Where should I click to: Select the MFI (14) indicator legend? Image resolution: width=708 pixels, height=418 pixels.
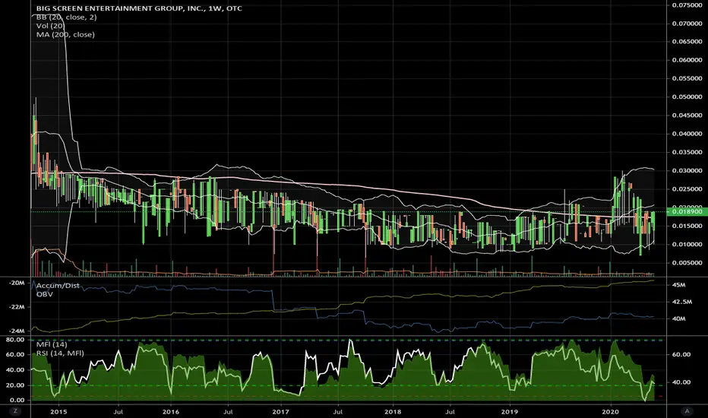pos(52,344)
